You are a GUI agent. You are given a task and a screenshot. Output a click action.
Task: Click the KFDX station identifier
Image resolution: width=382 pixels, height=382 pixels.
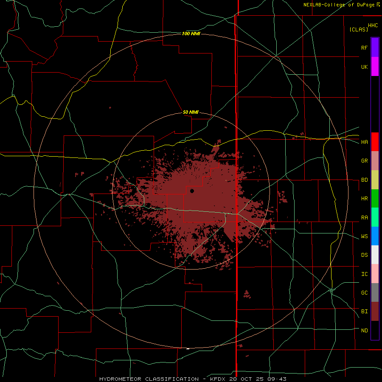[218, 379]
